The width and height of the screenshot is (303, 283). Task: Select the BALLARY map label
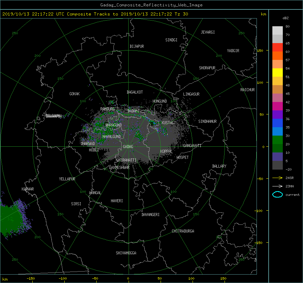[x=219, y=166]
